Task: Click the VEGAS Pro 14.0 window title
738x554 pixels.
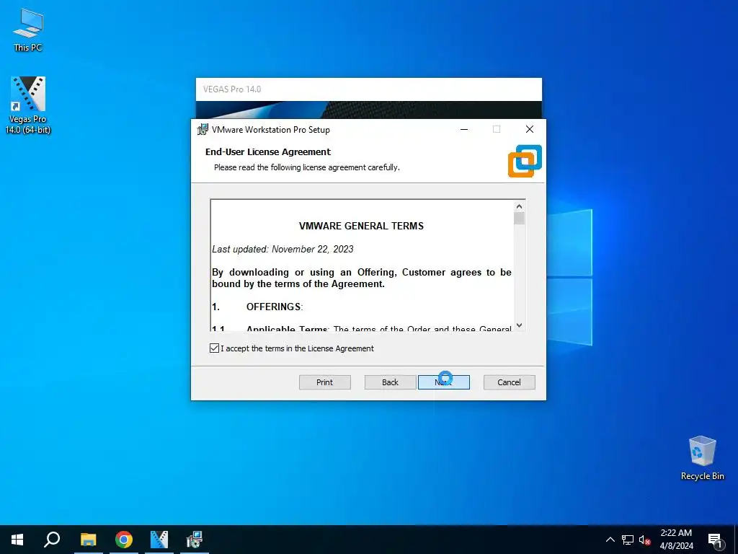Action: coord(232,89)
